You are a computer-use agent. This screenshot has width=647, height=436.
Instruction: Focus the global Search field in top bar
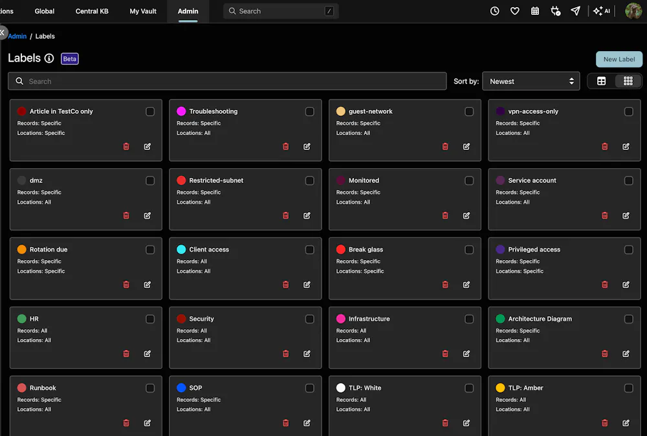coord(281,11)
